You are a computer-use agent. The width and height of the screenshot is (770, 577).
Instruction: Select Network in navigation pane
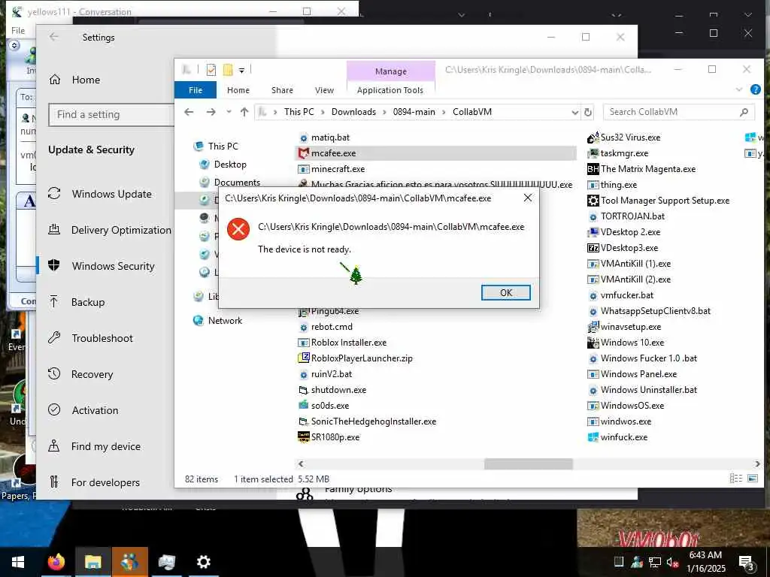tap(225, 320)
